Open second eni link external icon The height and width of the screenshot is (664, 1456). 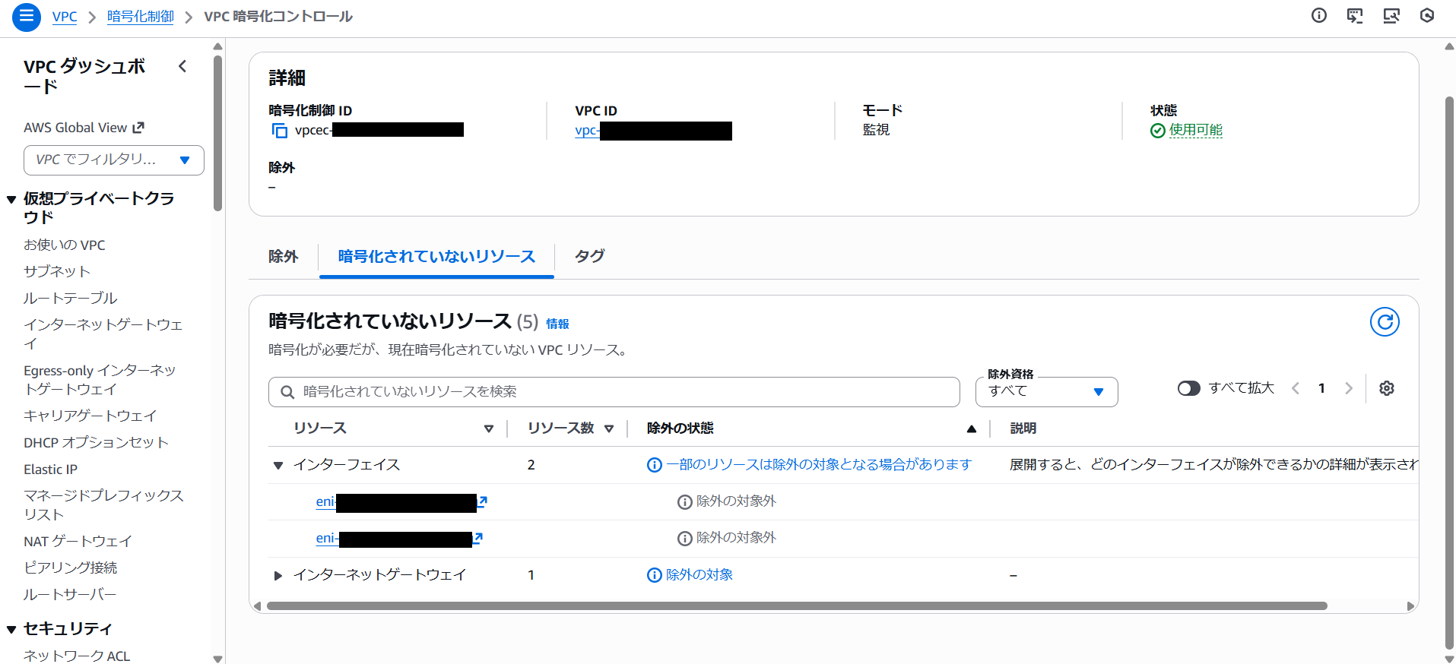pyautogui.click(x=477, y=538)
